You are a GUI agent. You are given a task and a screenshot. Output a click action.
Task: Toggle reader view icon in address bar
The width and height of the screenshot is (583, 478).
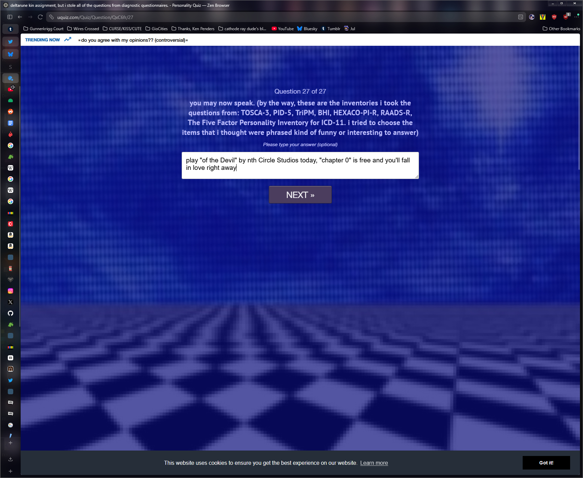521,17
